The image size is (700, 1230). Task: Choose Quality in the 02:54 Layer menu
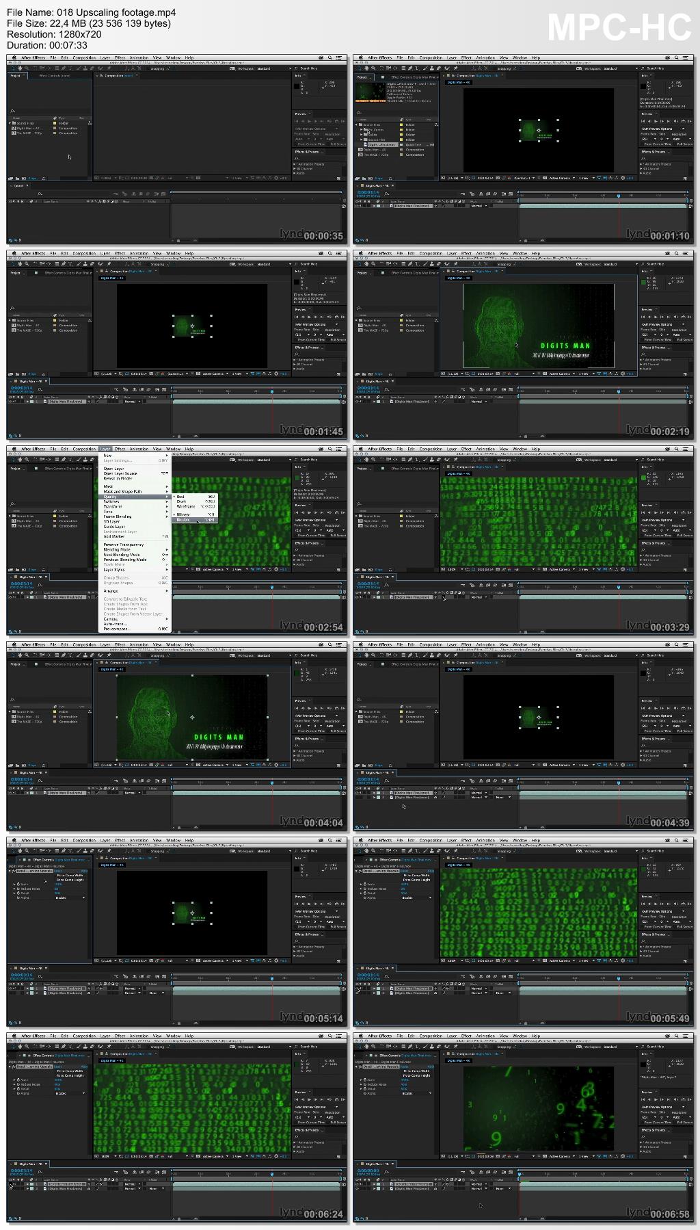point(135,497)
